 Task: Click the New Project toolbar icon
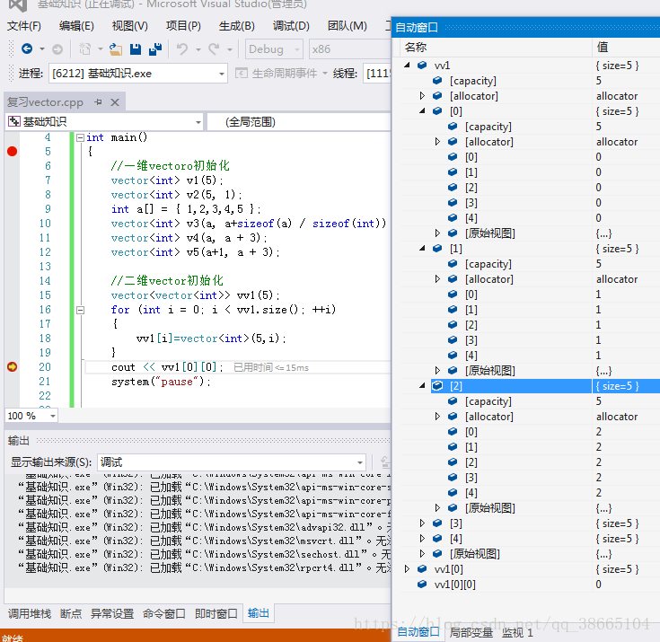coord(85,49)
